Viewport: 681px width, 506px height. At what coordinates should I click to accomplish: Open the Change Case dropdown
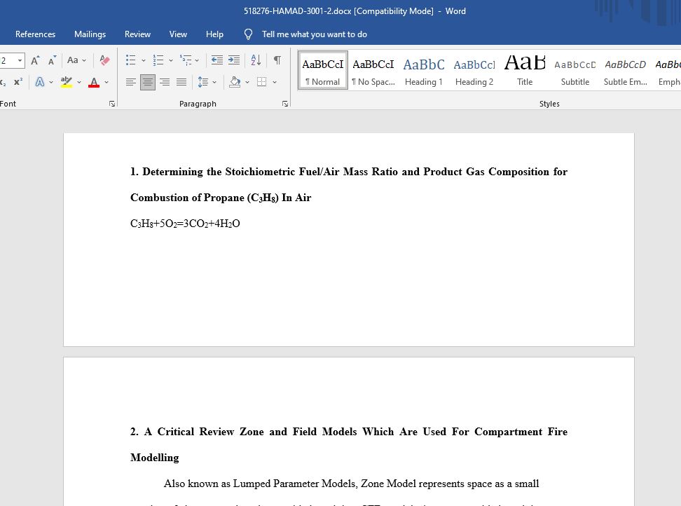coord(77,60)
